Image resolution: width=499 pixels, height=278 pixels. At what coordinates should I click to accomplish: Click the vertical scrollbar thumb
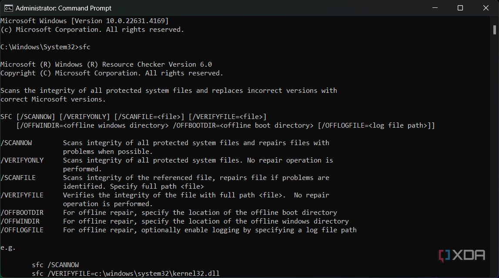[495, 29]
